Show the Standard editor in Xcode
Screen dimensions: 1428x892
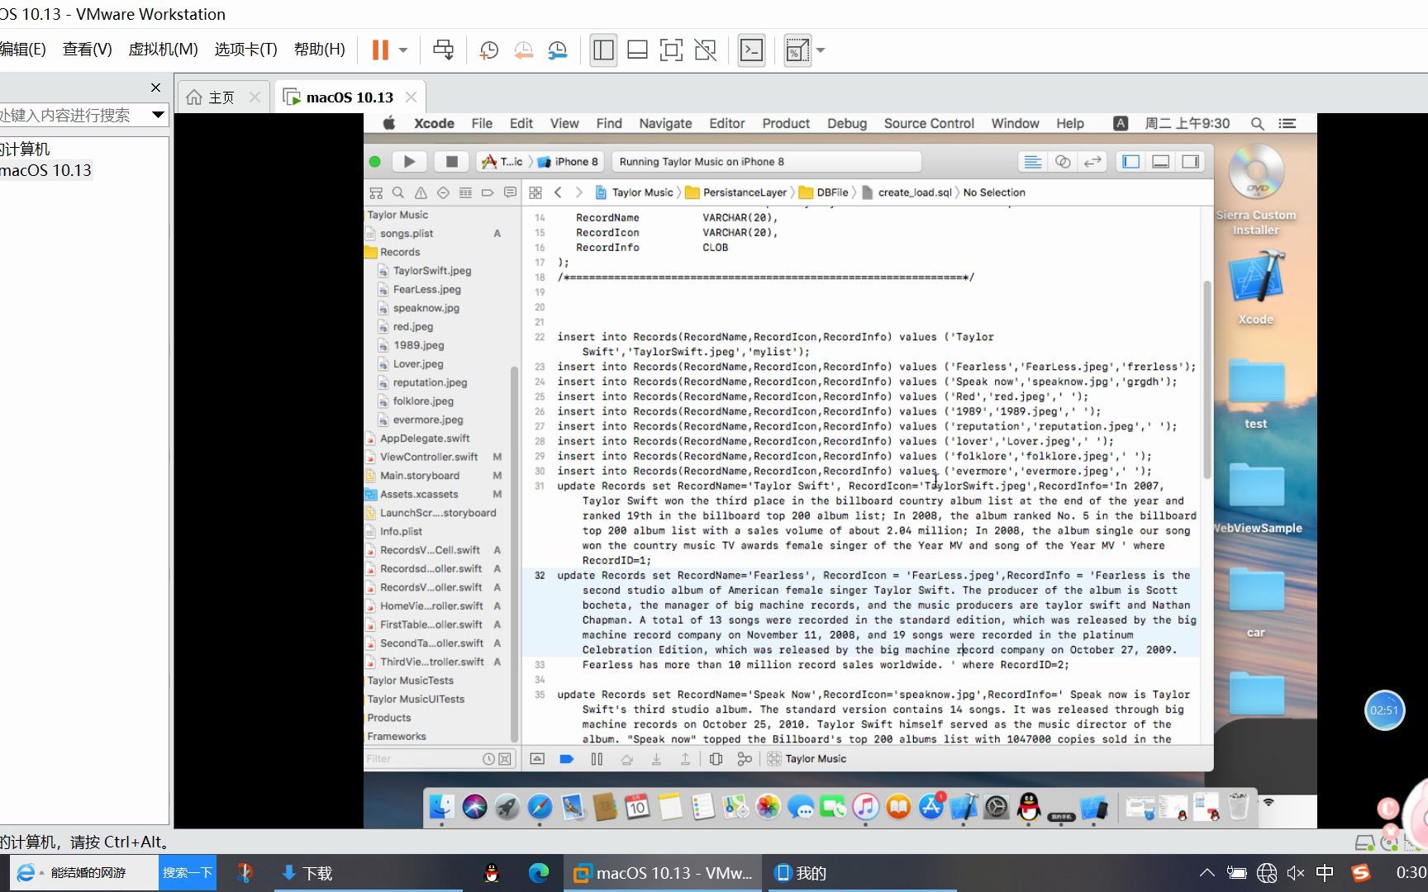point(1032,162)
